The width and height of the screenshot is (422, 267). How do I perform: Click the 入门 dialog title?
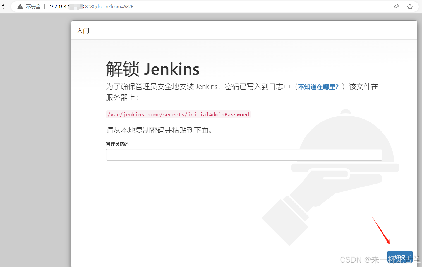click(x=83, y=31)
